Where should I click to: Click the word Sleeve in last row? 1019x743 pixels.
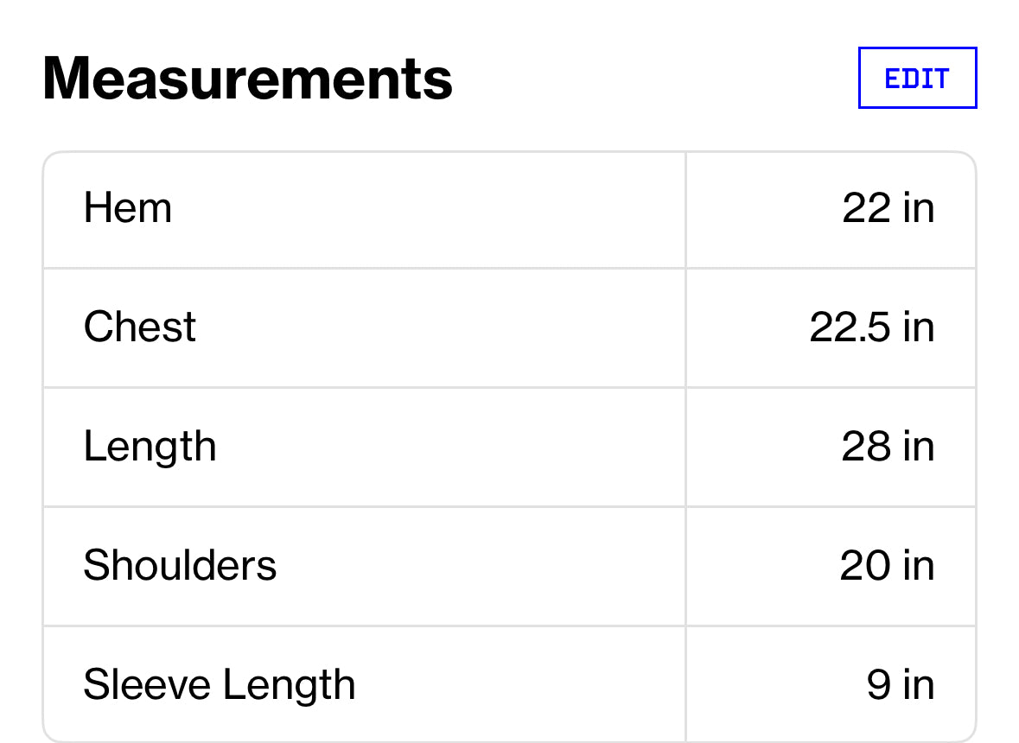[147, 685]
